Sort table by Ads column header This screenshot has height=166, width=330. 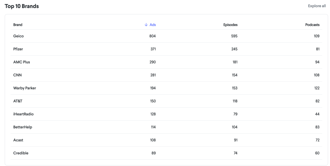152,25
